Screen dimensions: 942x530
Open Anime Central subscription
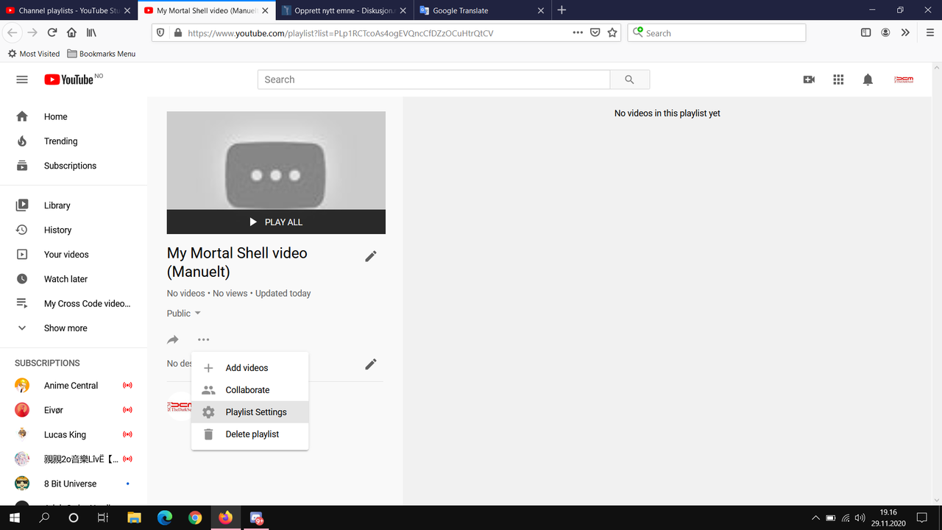[x=74, y=386]
